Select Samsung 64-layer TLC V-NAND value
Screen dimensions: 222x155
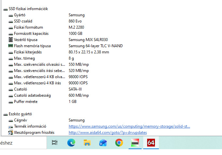(96, 46)
